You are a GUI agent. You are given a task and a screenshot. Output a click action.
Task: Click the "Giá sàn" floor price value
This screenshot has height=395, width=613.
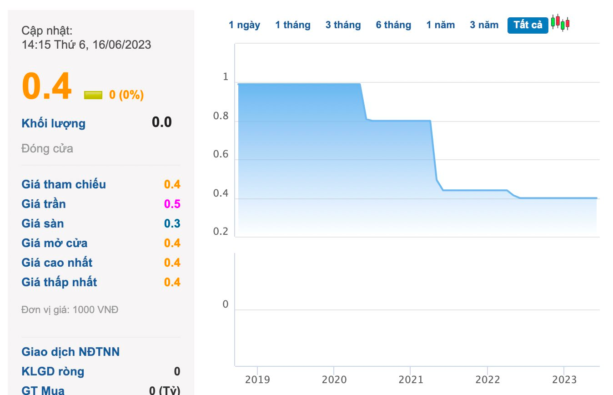point(172,223)
